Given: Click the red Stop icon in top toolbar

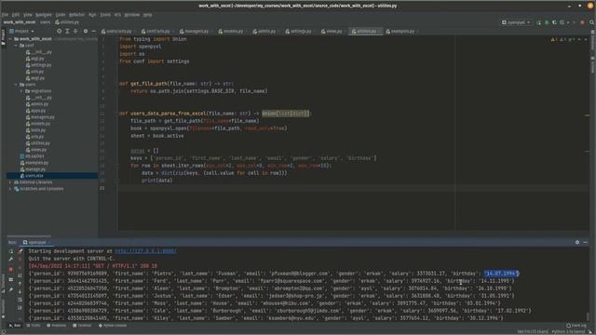Looking at the screenshot, I should tap(582, 22).
